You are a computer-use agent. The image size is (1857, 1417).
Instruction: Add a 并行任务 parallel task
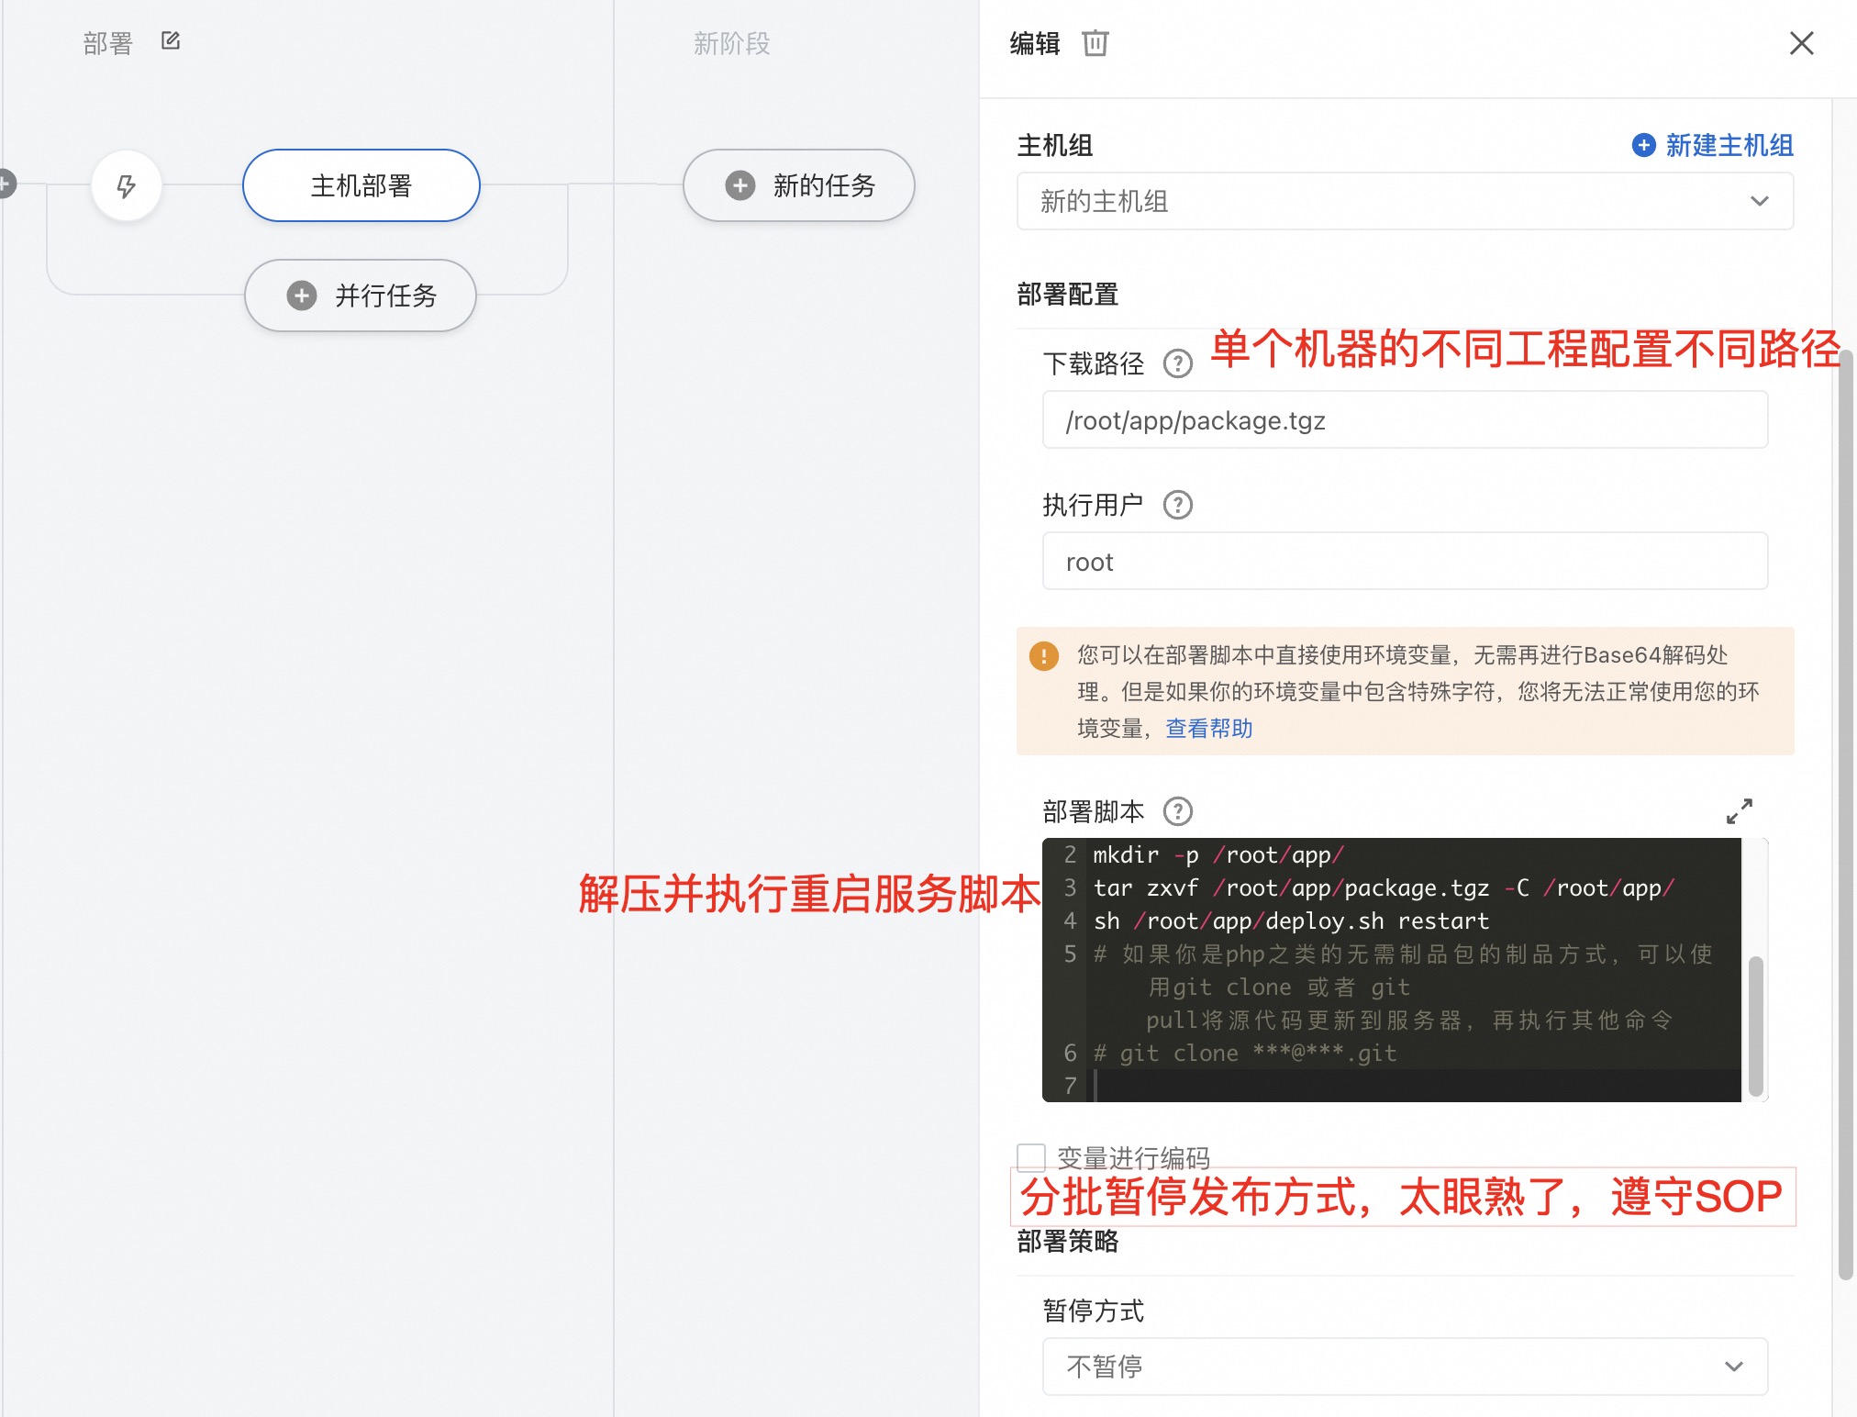click(x=361, y=296)
